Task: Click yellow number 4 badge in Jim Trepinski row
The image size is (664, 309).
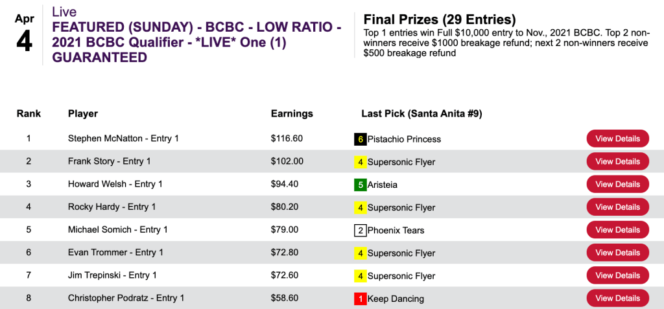Action: pyautogui.click(x=360, y=276)
